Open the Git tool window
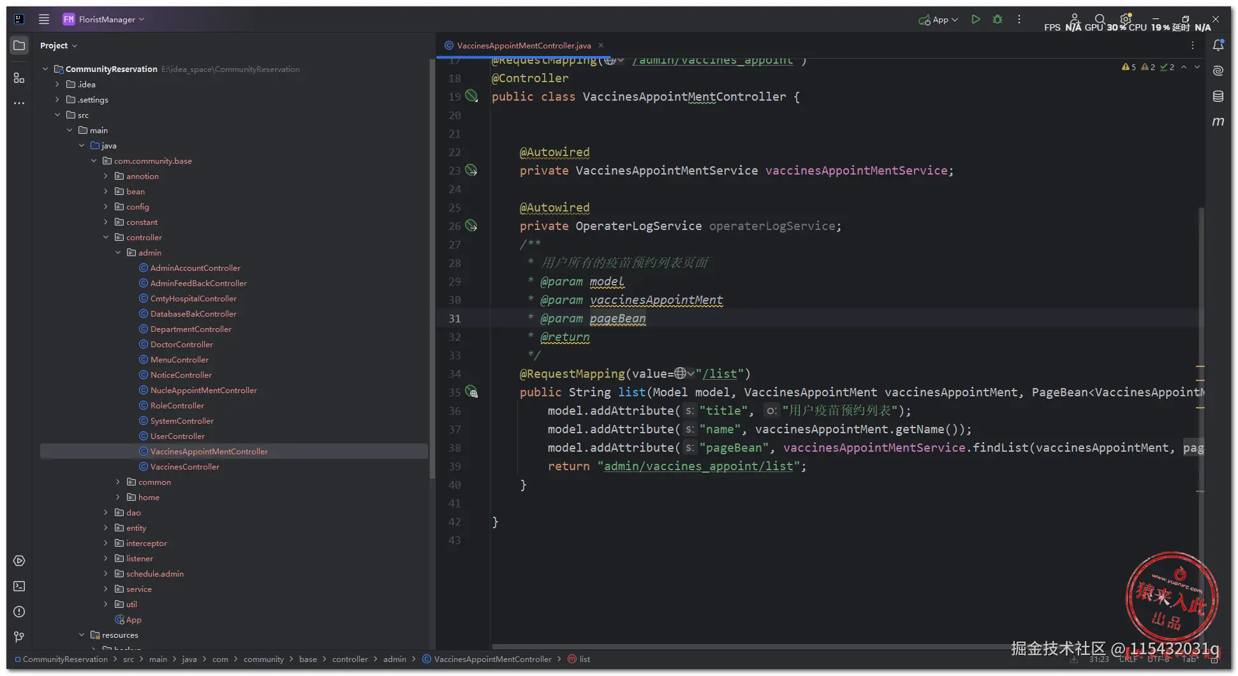1238x676 pixels. 19,637
